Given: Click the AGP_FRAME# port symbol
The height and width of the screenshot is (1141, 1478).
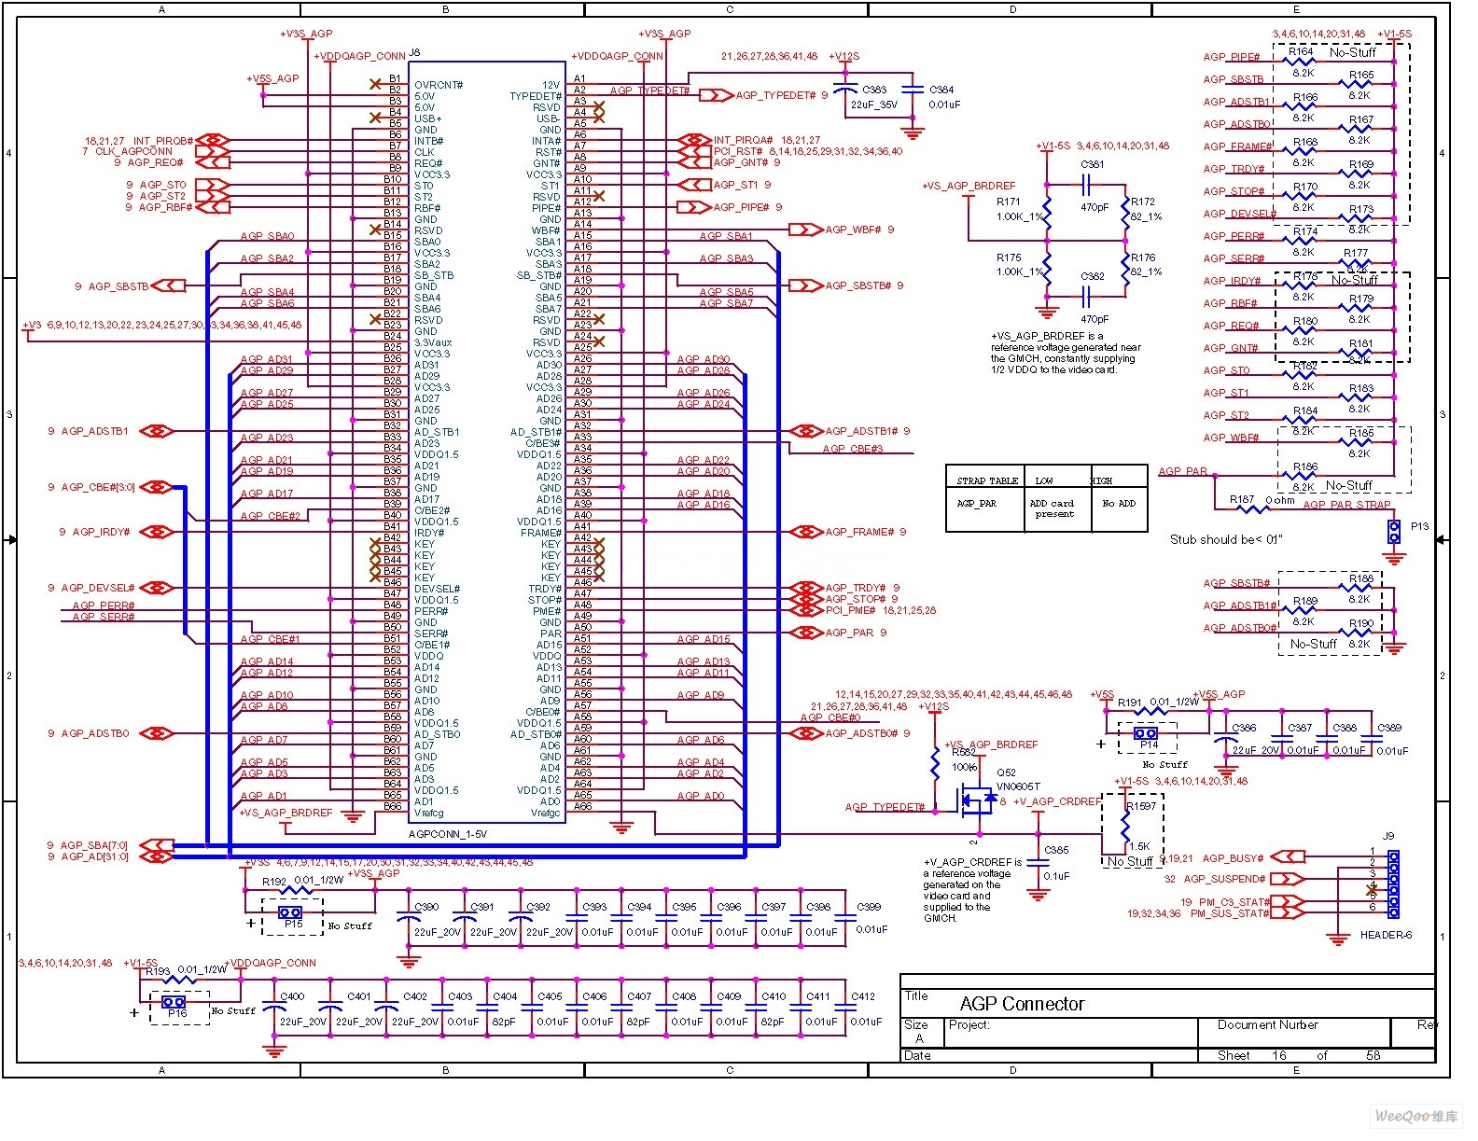Looking at the screenshot, I should click(x=806, y=532).
